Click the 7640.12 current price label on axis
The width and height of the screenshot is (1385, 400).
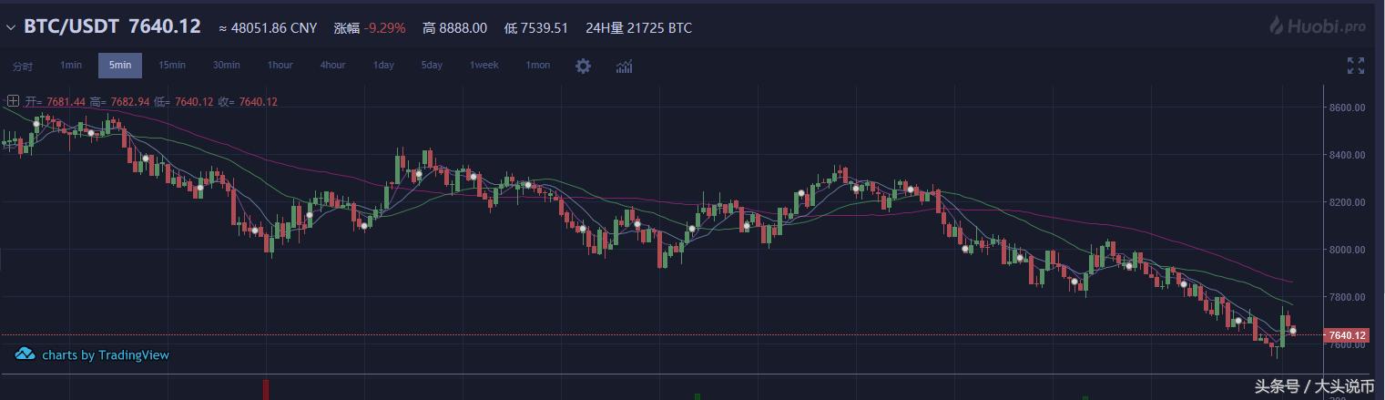pos(1348,335)
